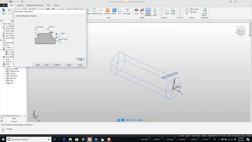Screen dimensions: 252x142
Task: Click simulation Stop square button
Action: click(122, 120)
